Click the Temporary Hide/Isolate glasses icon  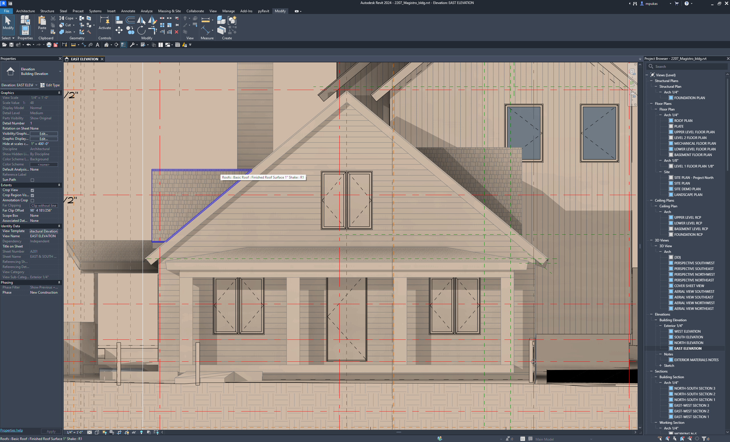tap(134, 432)
